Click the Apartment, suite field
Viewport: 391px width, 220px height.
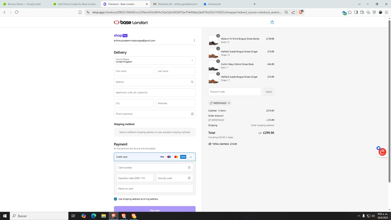pos(155,93)
